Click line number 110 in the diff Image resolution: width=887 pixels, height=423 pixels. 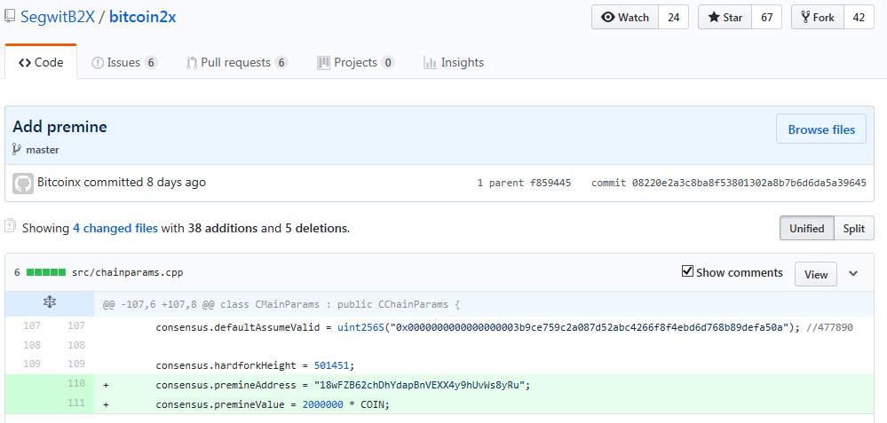pos(75,383)
